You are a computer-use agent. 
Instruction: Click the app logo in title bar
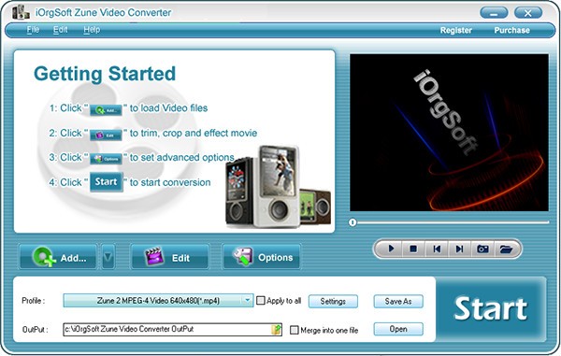click(x=21, y=12)
